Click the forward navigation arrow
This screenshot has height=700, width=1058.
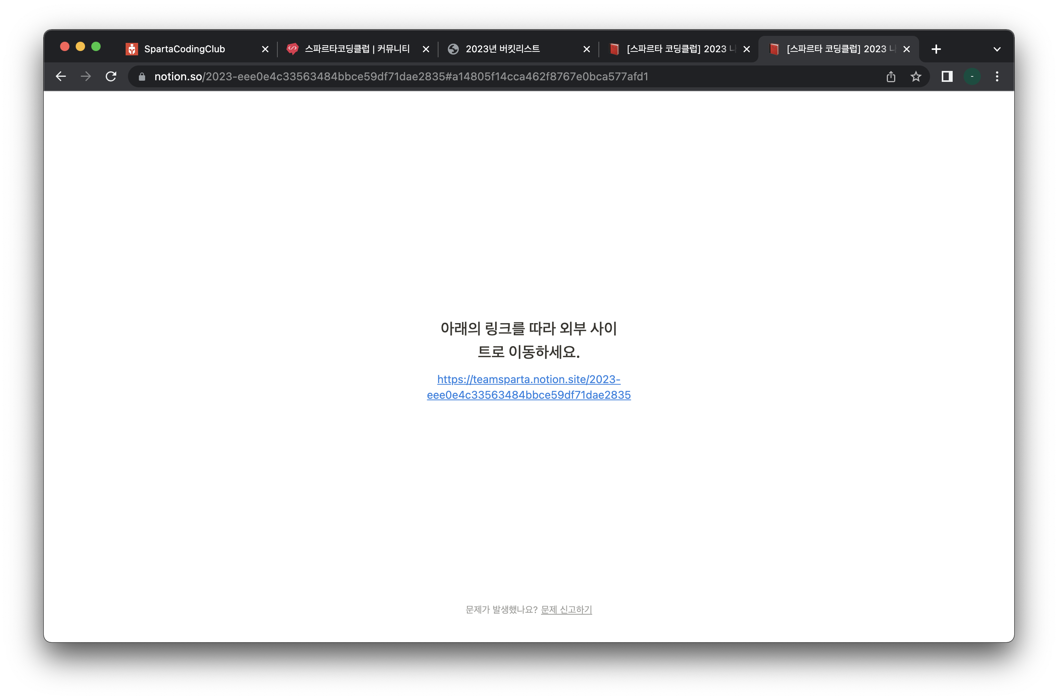pyautogui.click(x=86, y=76)
